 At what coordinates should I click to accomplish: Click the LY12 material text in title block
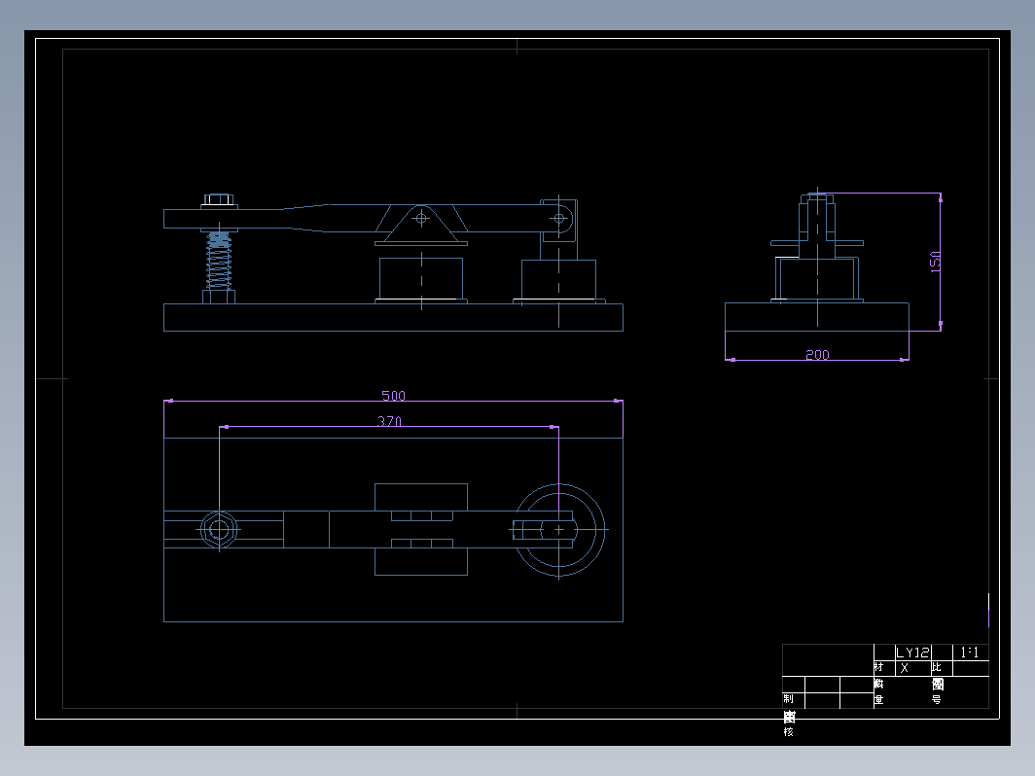tap(912, 653)
